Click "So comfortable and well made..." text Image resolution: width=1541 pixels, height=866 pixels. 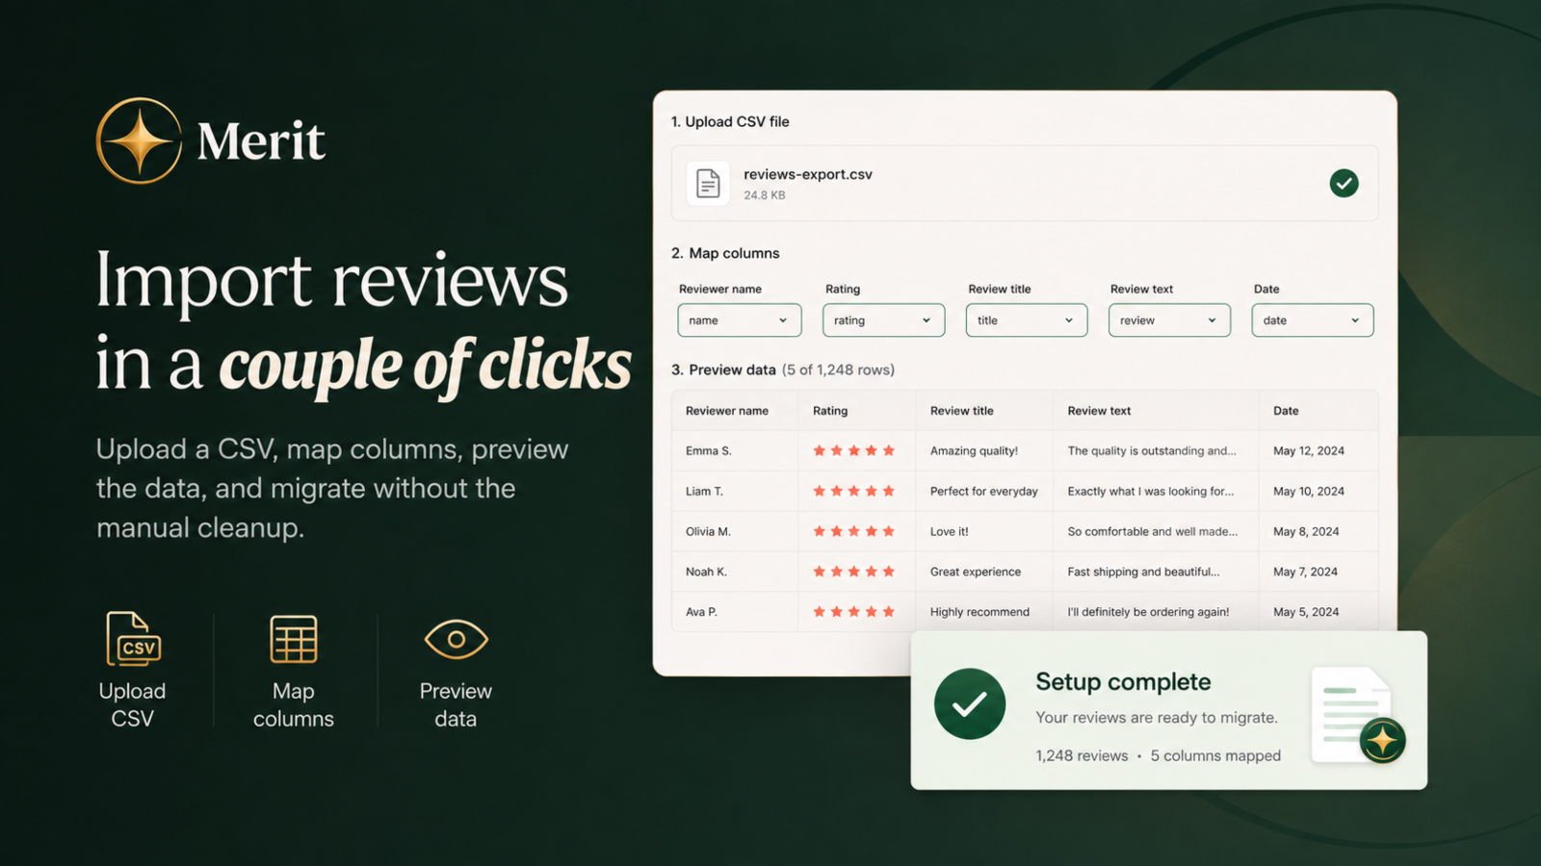(1153, 531)
